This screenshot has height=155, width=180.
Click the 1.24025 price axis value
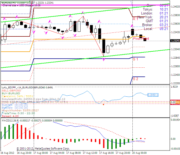175,7
